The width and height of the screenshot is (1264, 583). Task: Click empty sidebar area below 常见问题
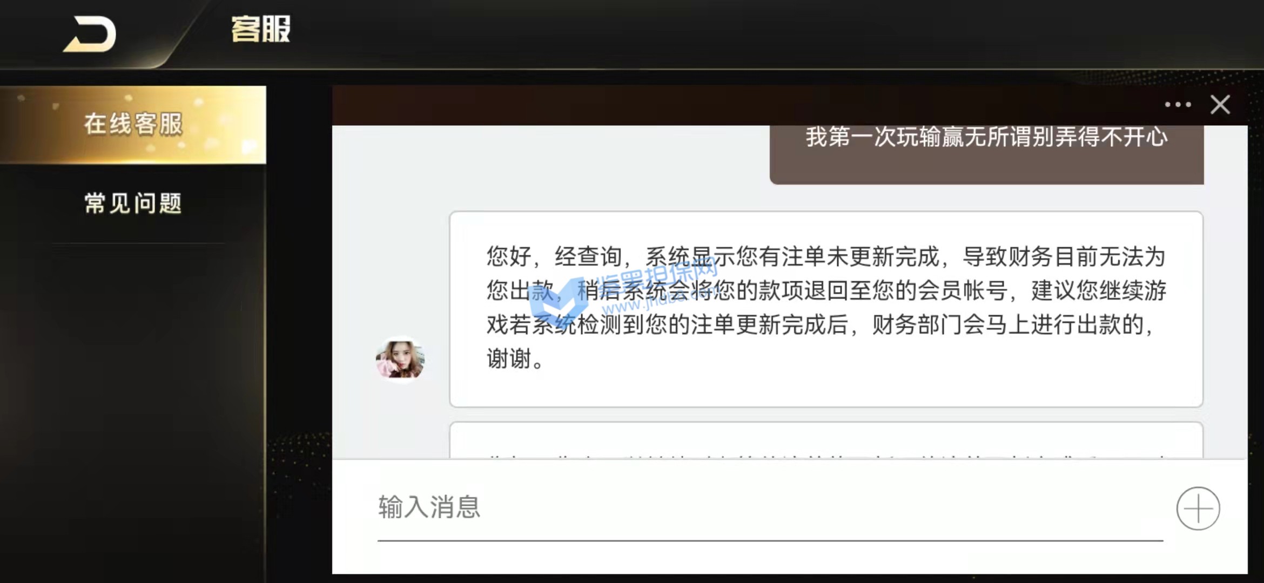(x=133, y=410)
